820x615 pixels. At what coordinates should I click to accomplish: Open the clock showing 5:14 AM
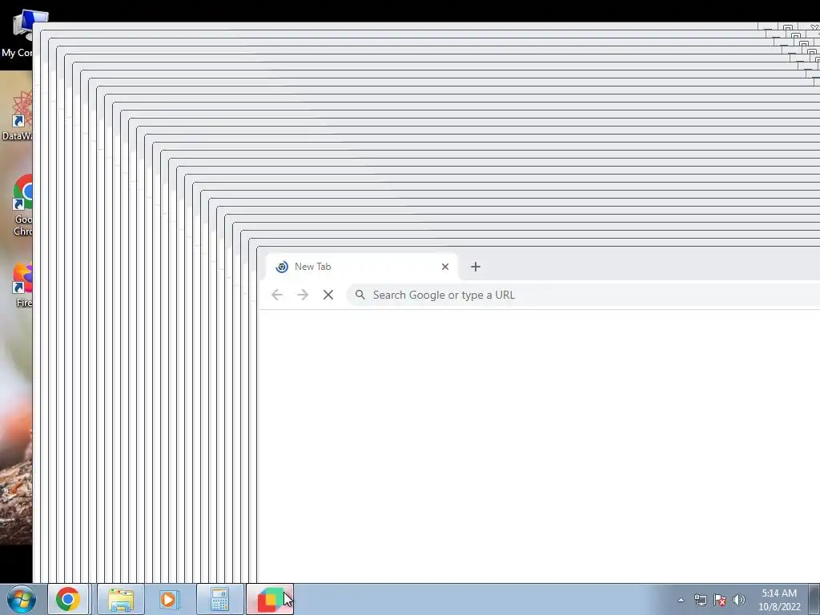point(779,600)
